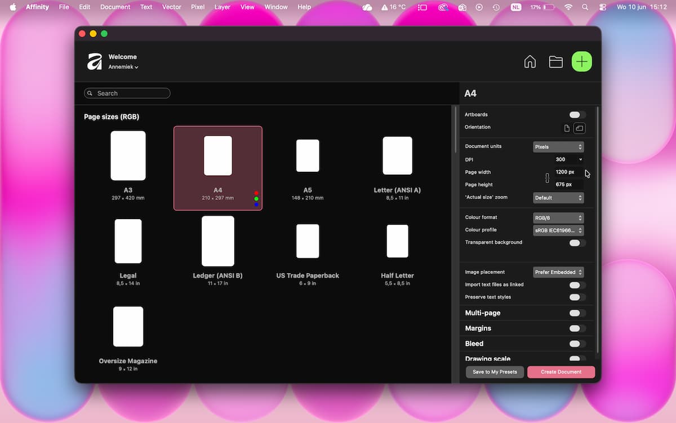Toggle the width-height link chain icon

click(547, 178)
